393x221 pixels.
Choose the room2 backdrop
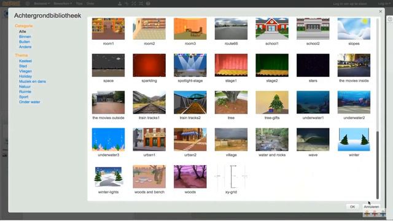pos(149,29)
